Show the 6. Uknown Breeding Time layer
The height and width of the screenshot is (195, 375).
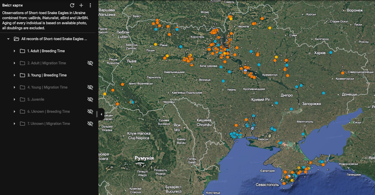tap(90, 112)
